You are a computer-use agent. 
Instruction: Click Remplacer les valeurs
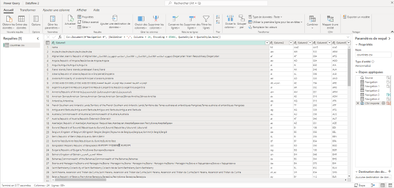pyautogui.click(x=263, y=27)
